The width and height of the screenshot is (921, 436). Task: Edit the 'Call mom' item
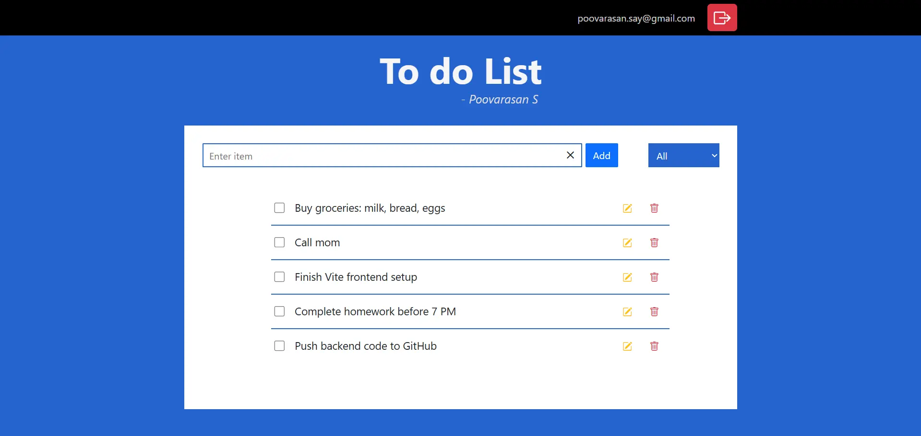click(627, 243)
